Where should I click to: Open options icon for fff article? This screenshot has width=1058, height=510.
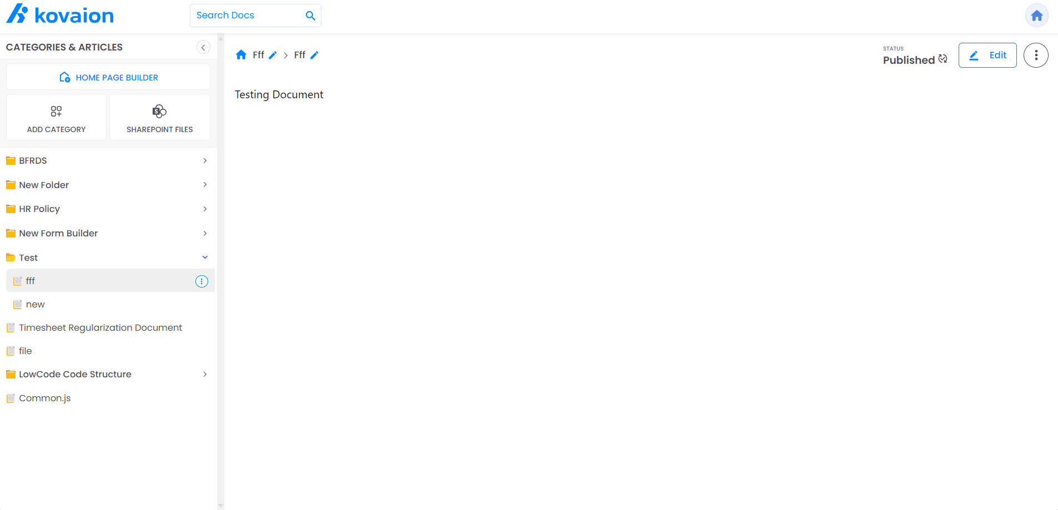click(x=201, y=281)
